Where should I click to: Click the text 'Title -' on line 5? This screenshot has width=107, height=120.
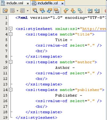[64, 40]
